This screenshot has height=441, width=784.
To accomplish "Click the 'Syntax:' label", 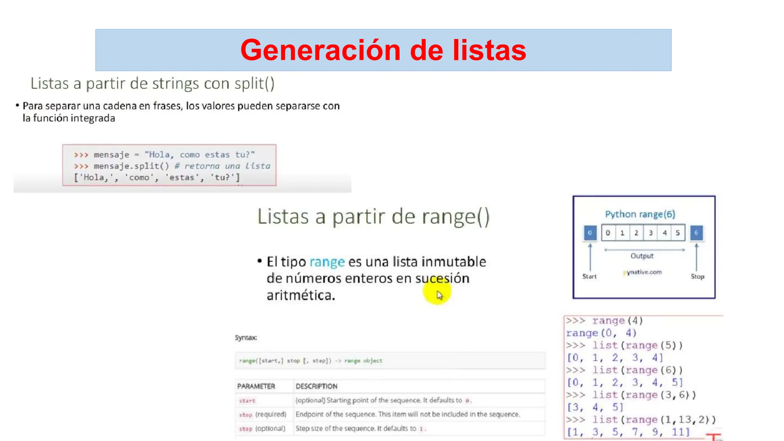I will pos(246,338).
